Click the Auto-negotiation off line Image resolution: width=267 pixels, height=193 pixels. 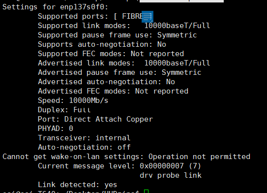pos(84,147)
